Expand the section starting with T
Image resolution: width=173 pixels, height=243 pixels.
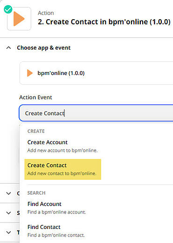coord(9,232)
